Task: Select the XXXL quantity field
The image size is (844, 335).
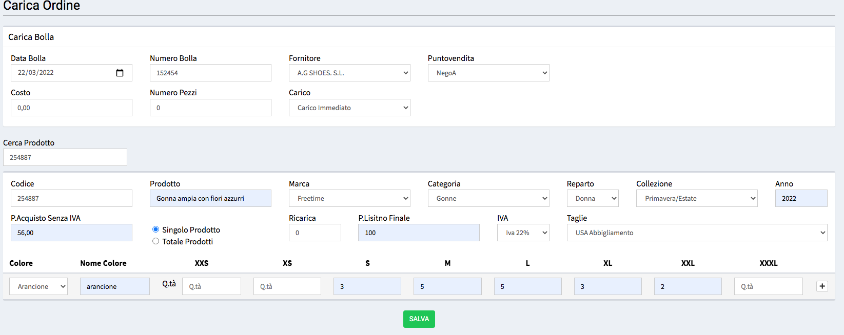Action: [x=769, y=286]
